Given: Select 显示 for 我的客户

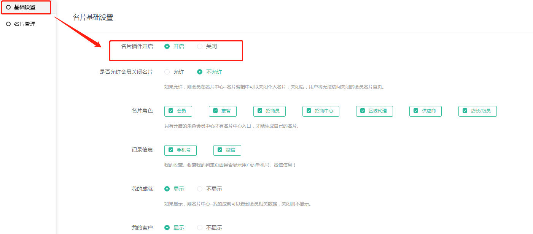Looking at the screenshot, I should coord(167,228).
